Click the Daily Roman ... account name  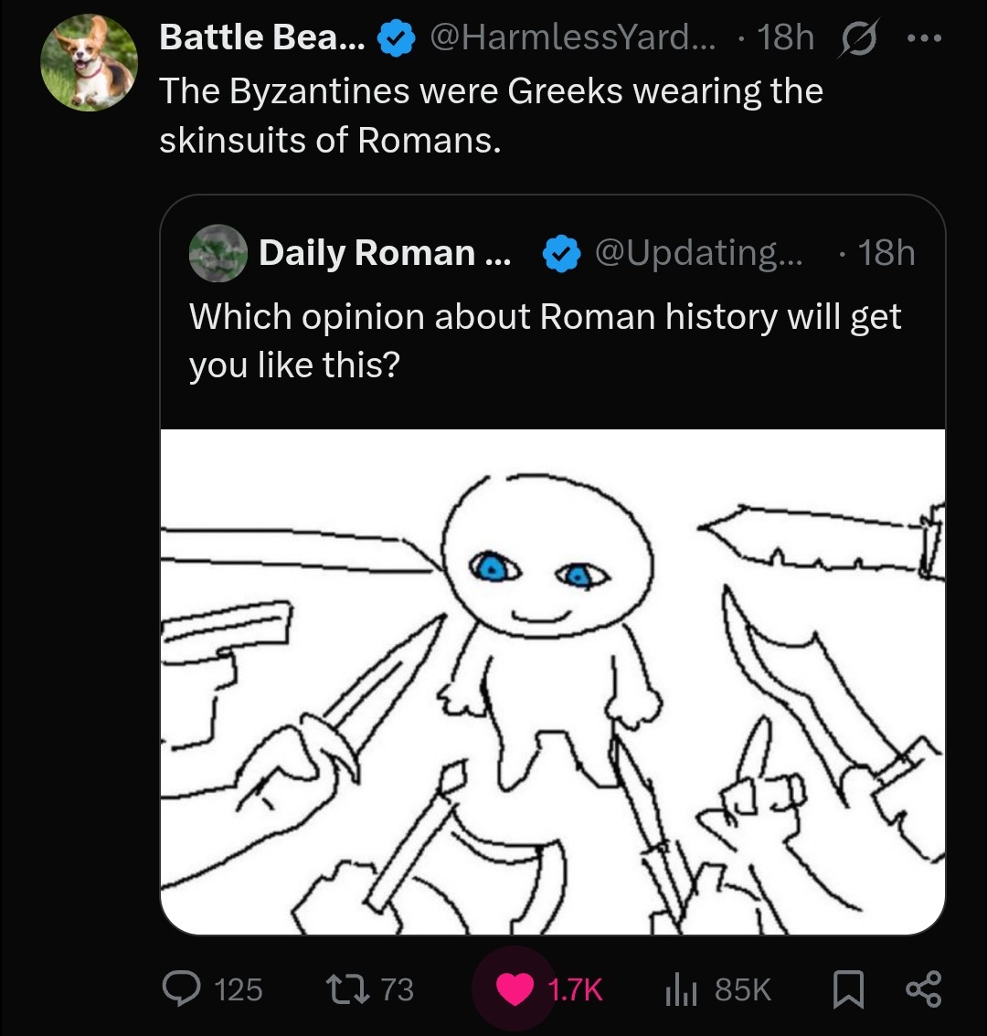pyautogui.click(x=385, y=252)
